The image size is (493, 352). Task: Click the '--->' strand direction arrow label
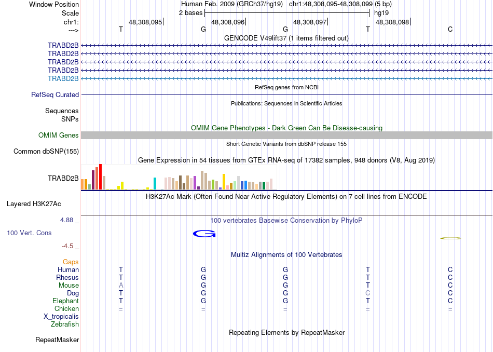pos(73,30)
